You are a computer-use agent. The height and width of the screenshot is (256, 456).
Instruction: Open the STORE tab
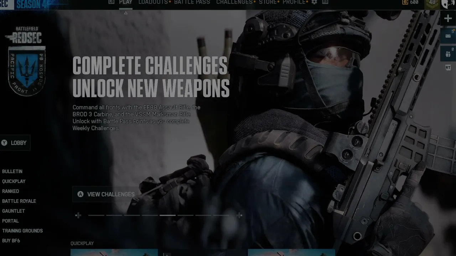tap(268, 2)
